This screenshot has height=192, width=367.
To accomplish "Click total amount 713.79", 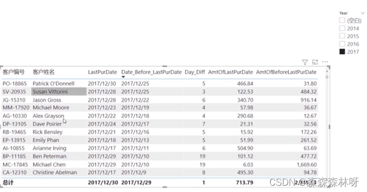I will pos(245,183).
